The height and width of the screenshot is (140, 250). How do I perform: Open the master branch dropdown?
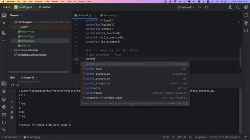coord(46,7)
